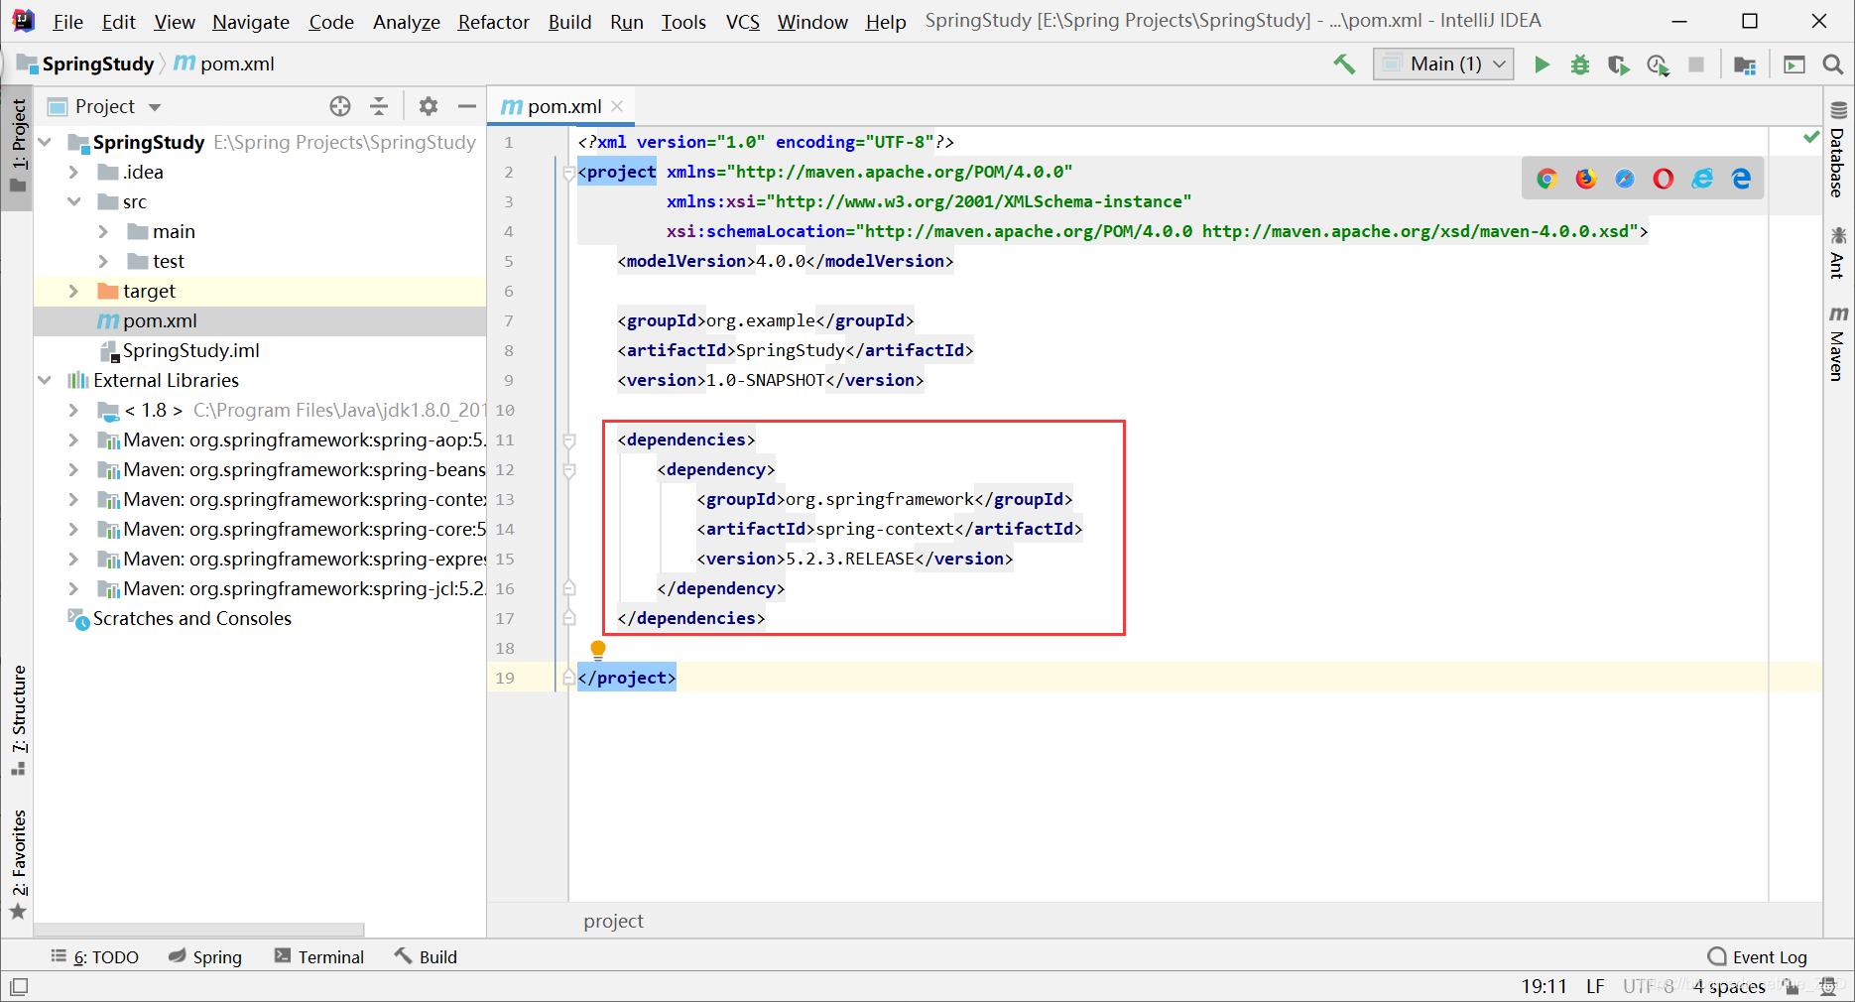Viewport: 1855px width, 1002px height.
Task: Open Search Everywhere magnifier icon
Action: pos(1832,64)
